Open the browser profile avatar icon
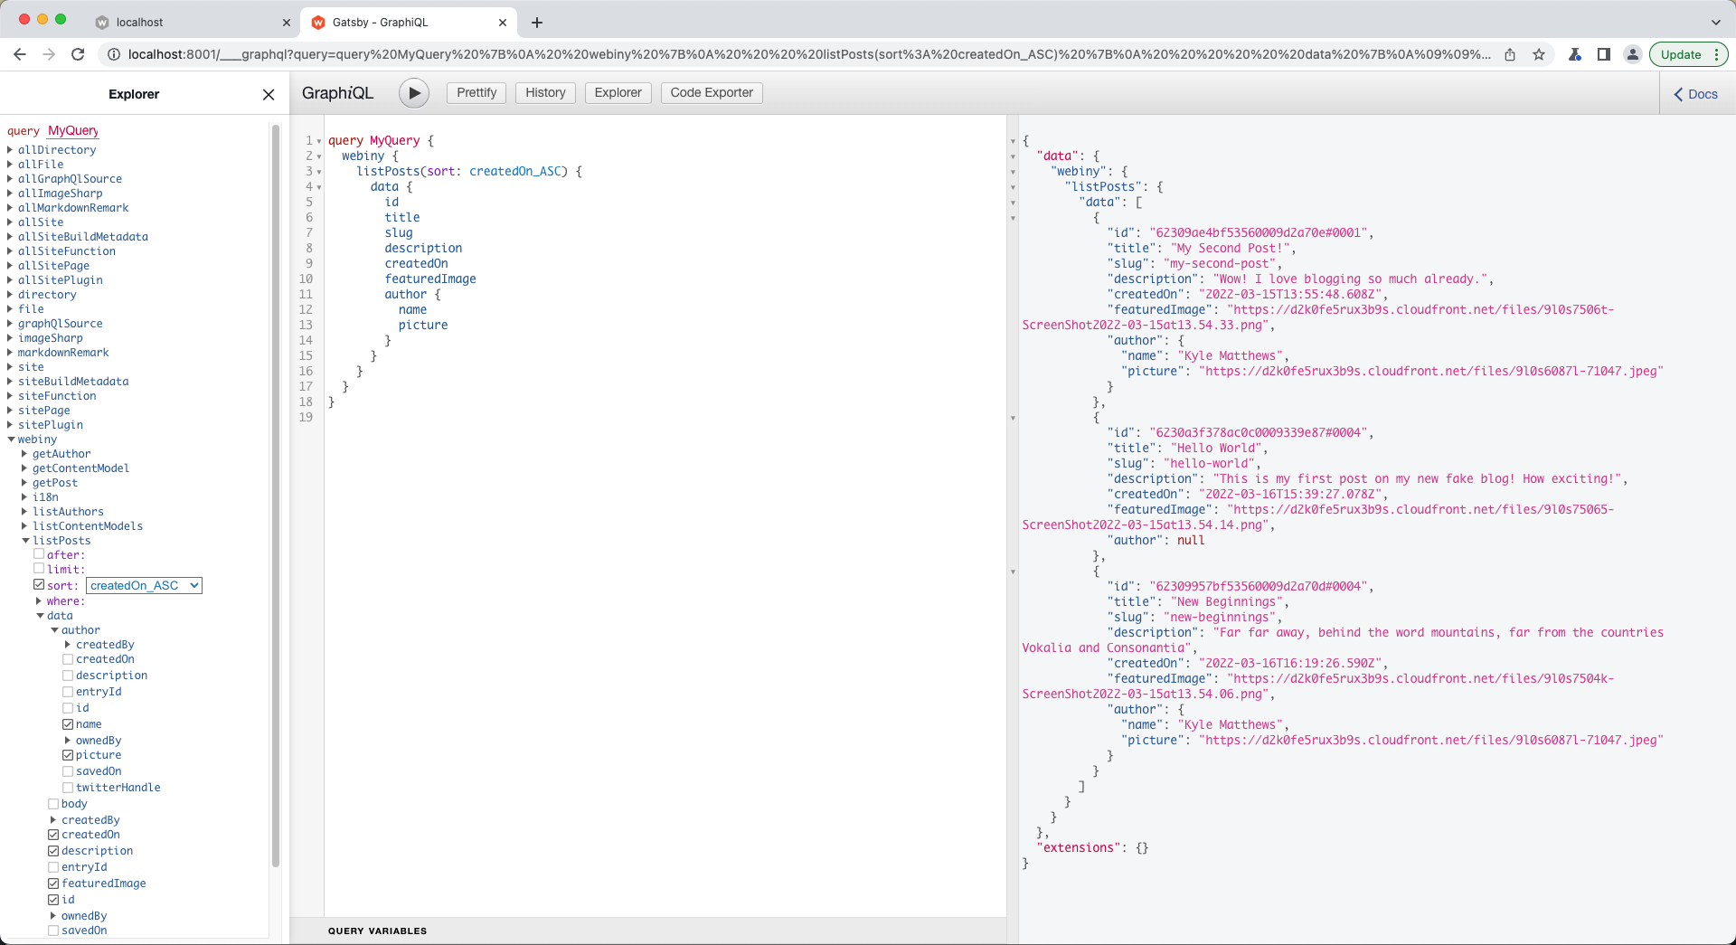 (x=1632, y=54)
